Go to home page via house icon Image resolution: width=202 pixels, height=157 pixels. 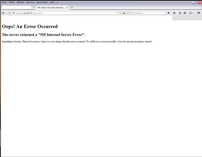(174, 13)
